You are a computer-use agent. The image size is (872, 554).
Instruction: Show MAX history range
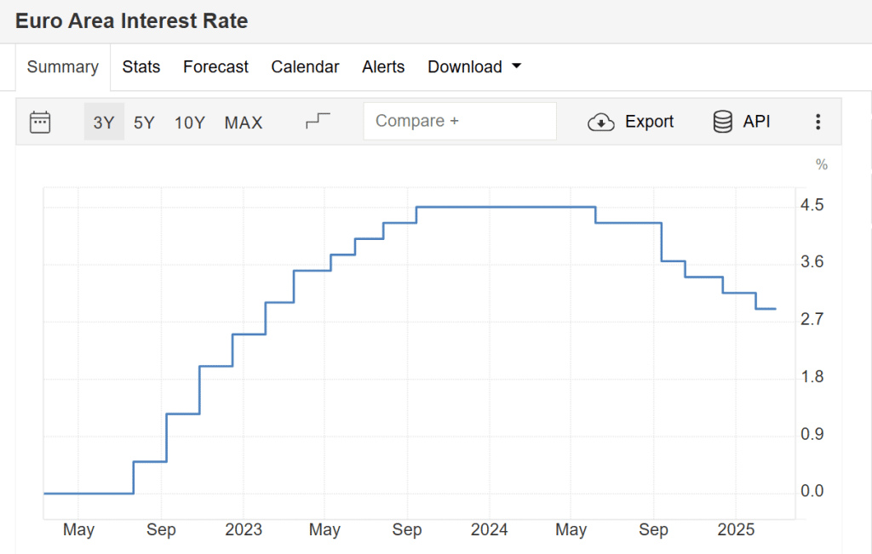click(244, 123)
